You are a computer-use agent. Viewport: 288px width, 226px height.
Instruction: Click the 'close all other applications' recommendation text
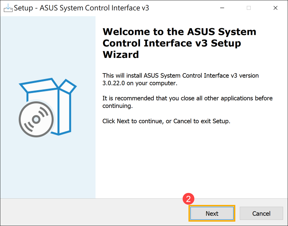pyautogui.click(x=187, y=98)
